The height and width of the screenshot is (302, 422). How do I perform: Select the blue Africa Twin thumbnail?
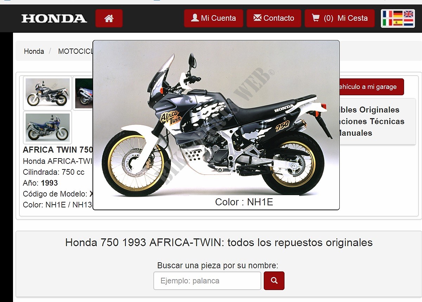47,127
